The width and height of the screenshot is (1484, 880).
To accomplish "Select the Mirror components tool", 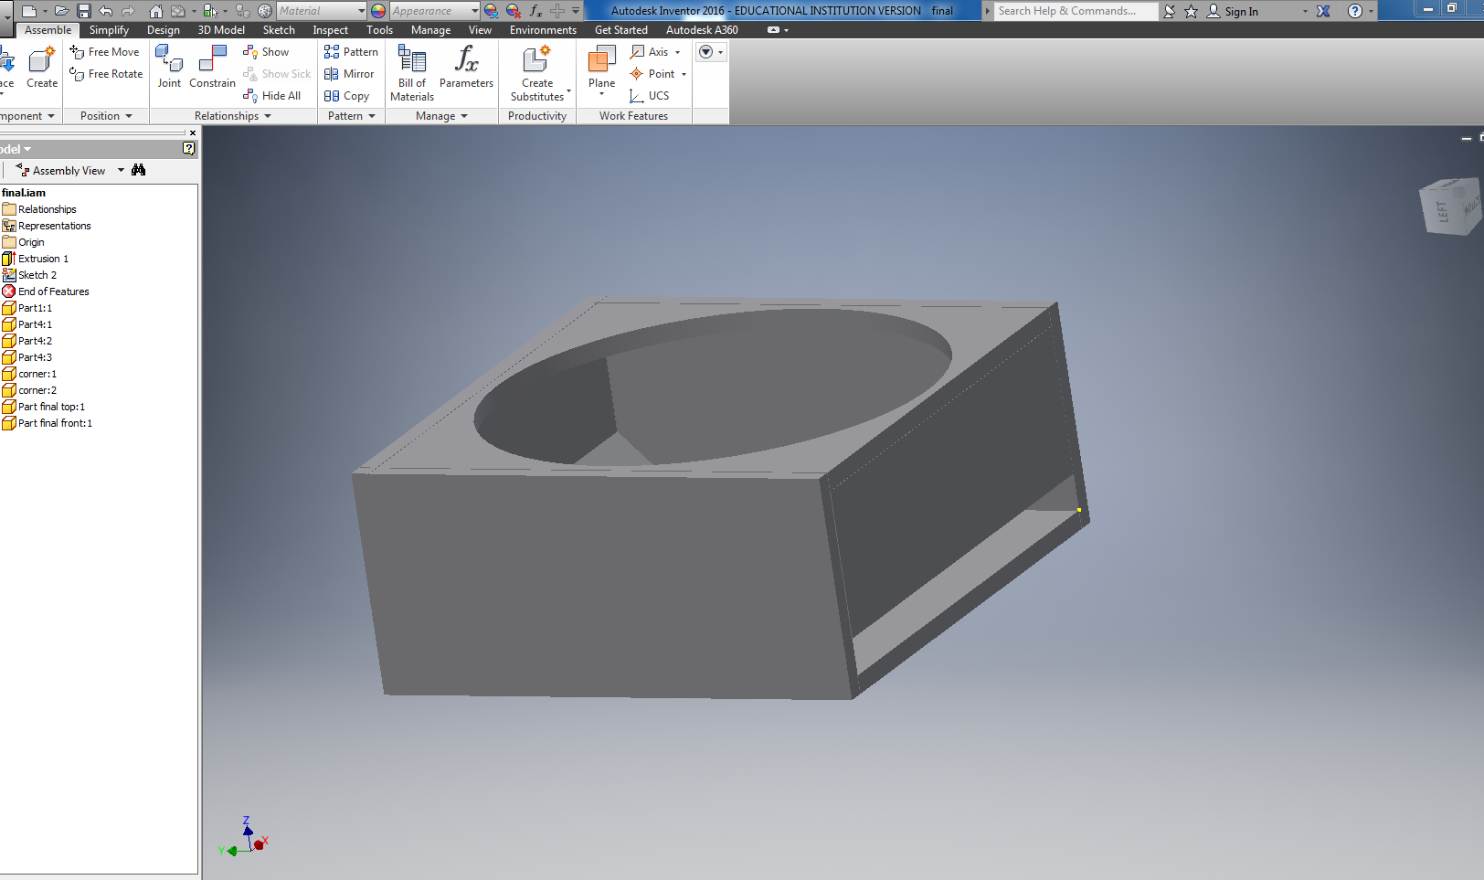I will [x=349, y=74].
